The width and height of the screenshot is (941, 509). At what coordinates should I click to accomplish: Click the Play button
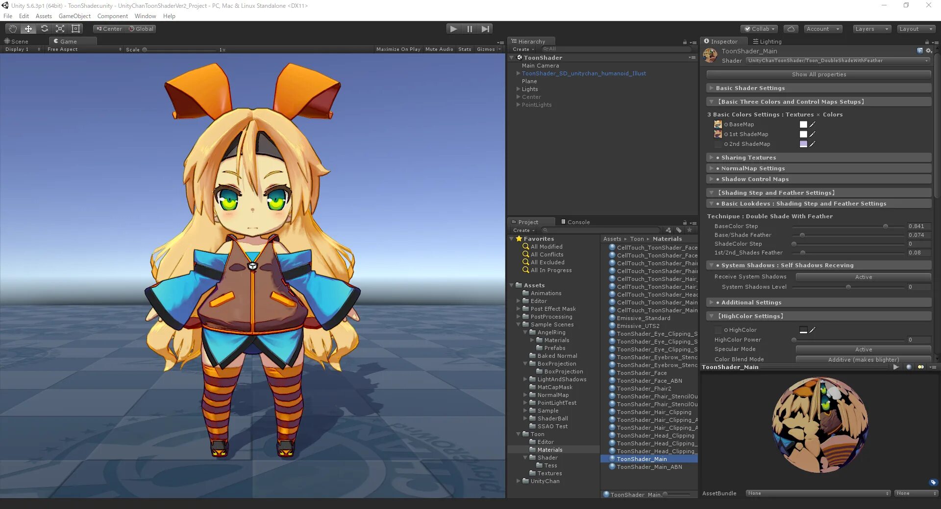pos(454,29)
